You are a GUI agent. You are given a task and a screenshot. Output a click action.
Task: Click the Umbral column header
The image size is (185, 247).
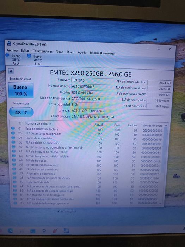132,125
